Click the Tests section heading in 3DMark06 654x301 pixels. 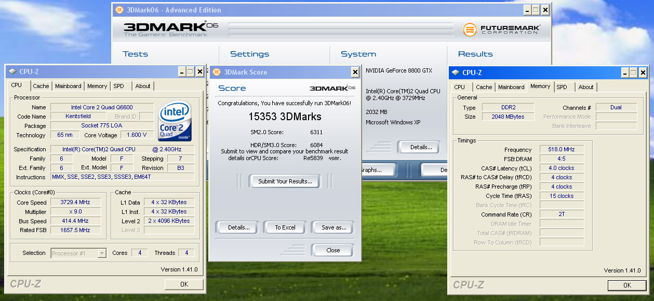(135, 54)
